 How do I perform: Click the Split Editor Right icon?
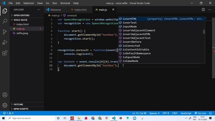[203, 9]
